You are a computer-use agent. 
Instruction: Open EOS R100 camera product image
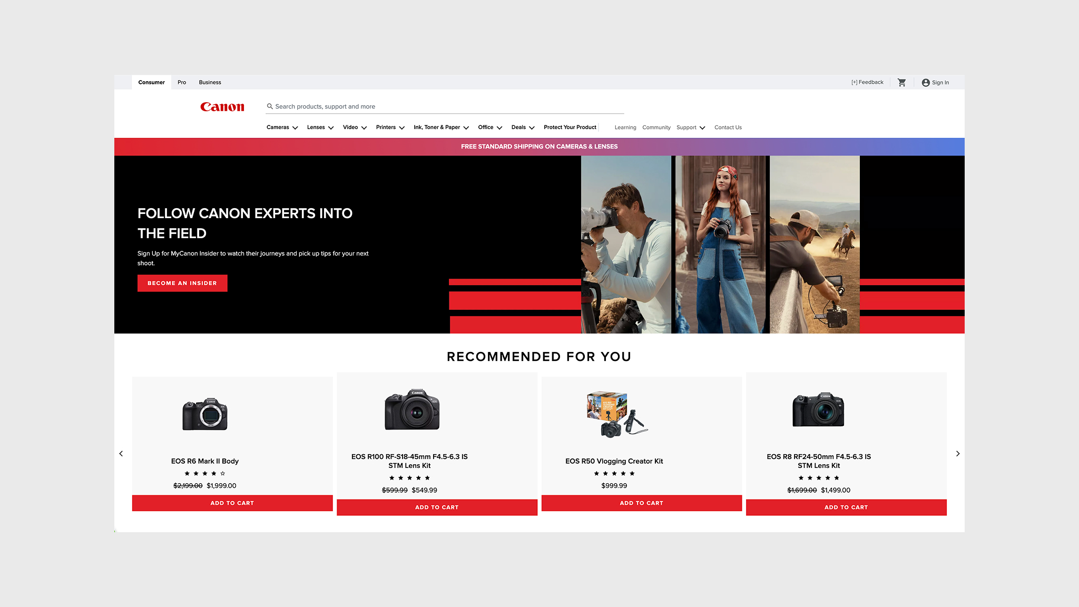(x=412, y=410)
